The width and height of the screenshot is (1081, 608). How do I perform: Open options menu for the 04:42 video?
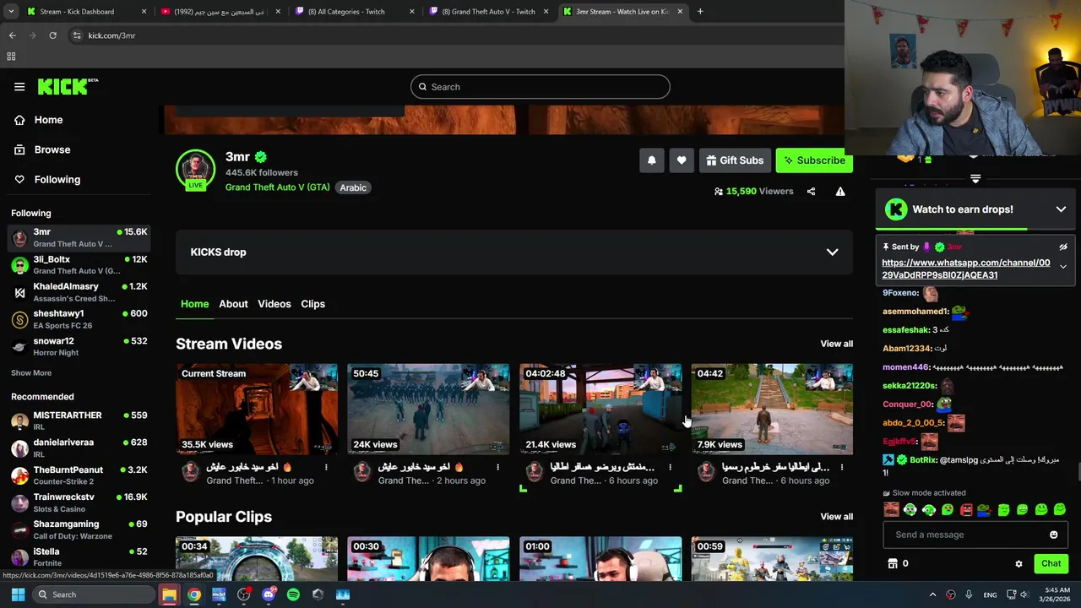pos(841,467)
